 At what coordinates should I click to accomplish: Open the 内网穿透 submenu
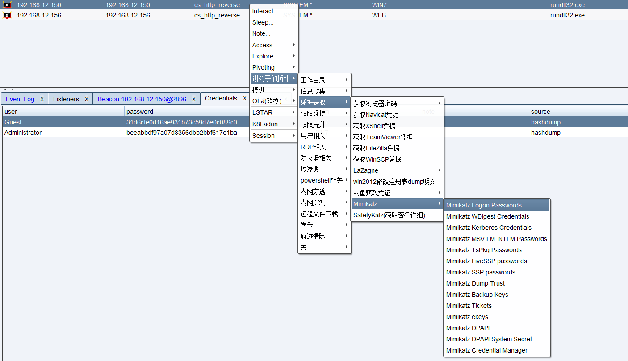[x=325, y=191]
